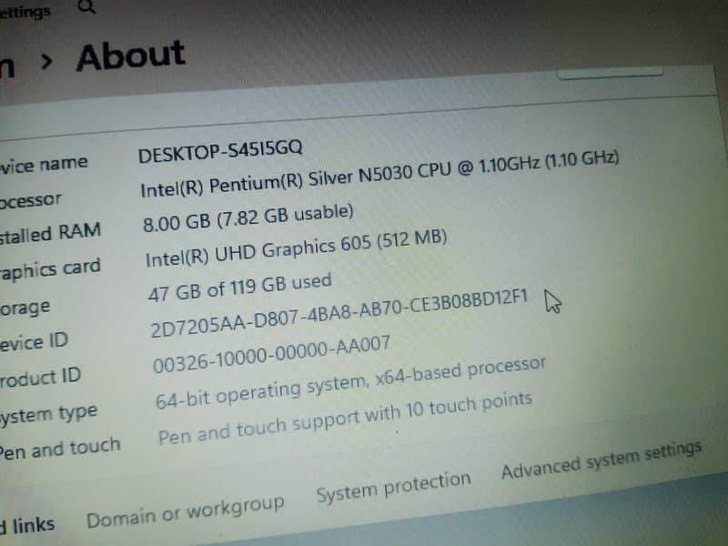Image resolution: width=728 pixels, height=546 pixels.
Task: Click the breadcrumb chevron before About
Action: [x=46, y=61]
